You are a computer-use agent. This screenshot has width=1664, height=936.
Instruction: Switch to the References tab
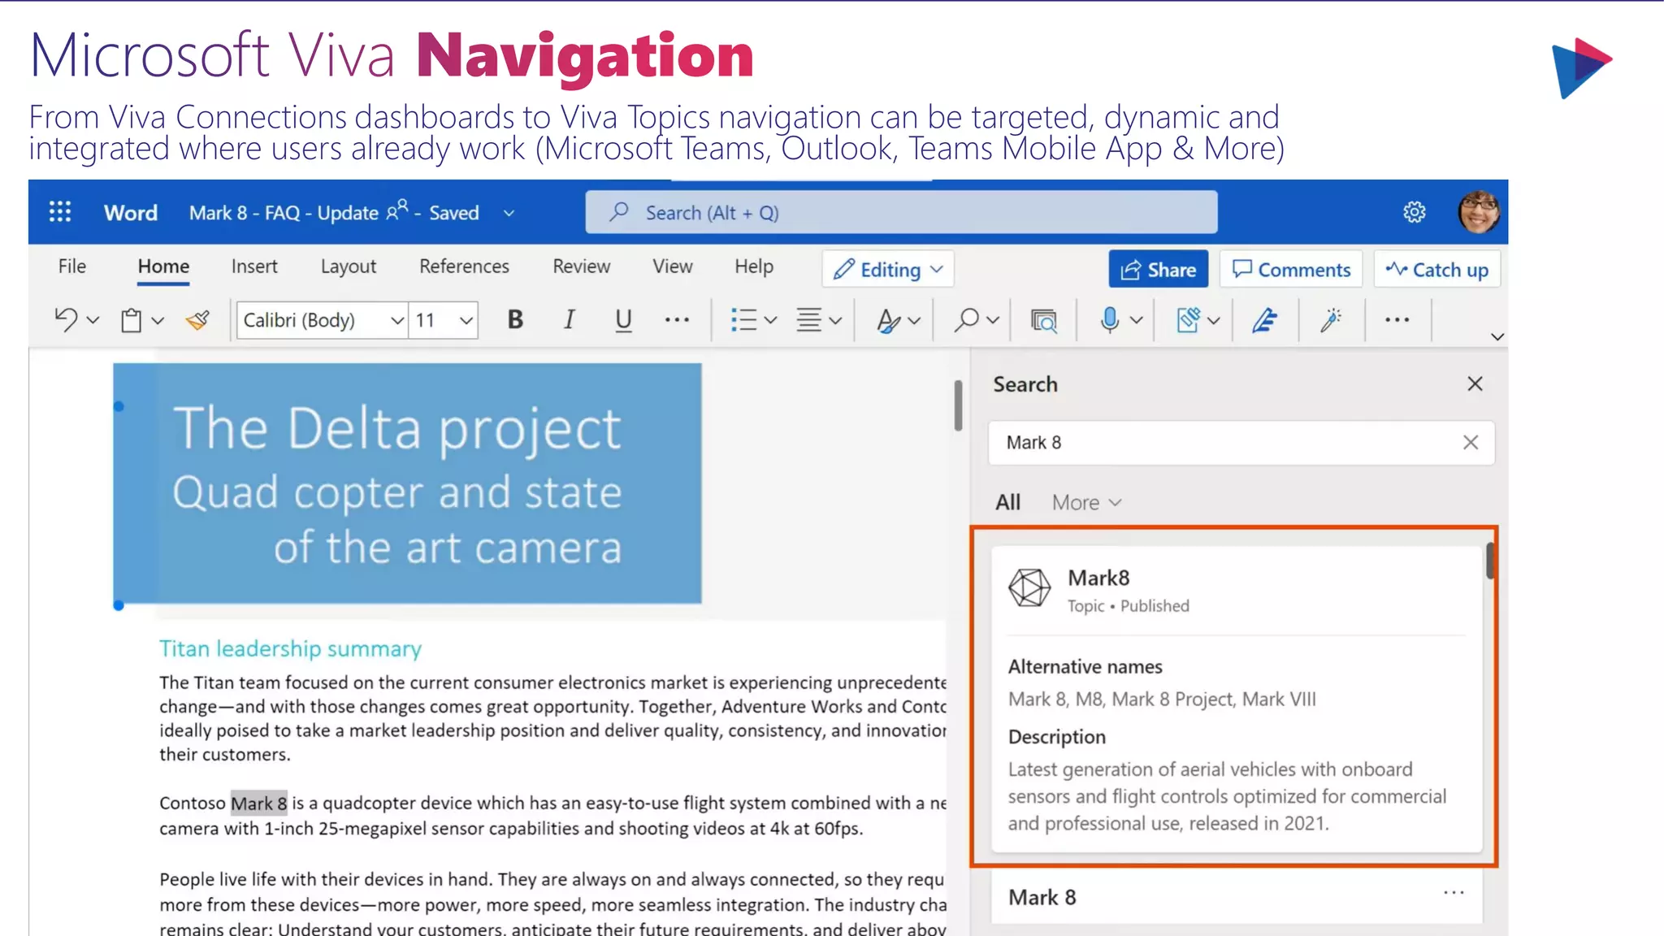tap(464, 266)
